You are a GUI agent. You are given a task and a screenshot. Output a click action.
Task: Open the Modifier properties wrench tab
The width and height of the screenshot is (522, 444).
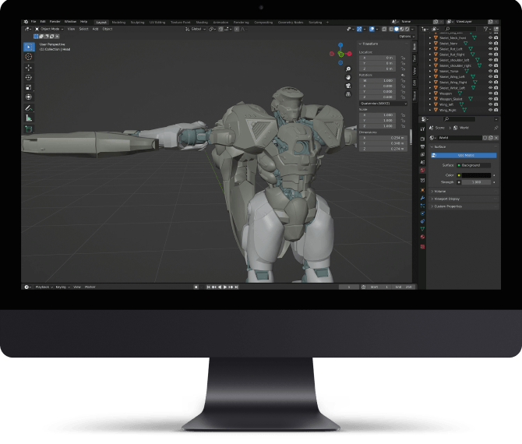421,199
